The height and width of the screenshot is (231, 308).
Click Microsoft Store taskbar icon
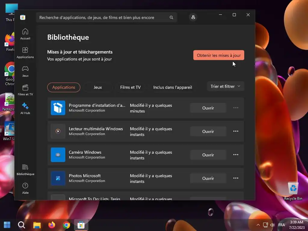click(81, 225)
